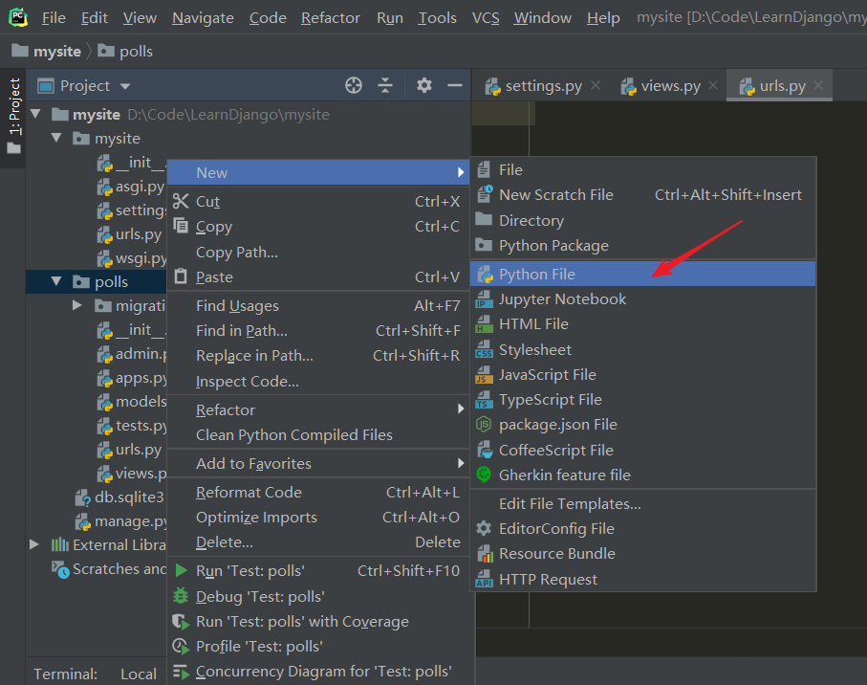Choose Python Package in New submenu
The image size is (867, 685).
pos(642,245)
